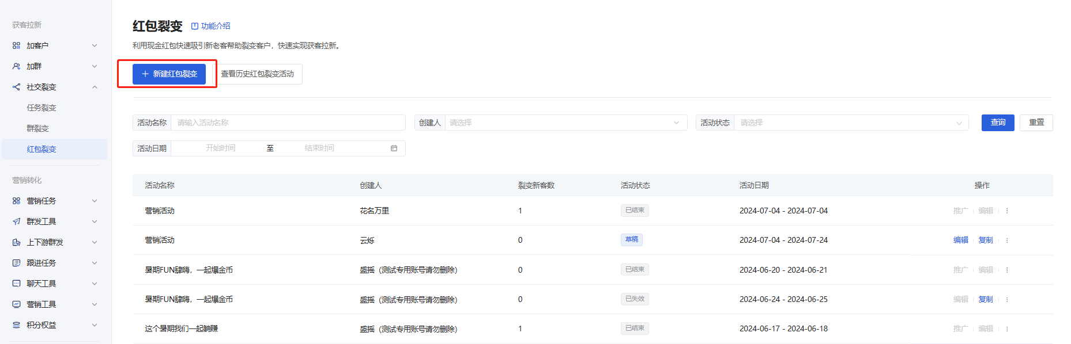This screenshot has width=1071, height=344.
Task: Click the calendar icon in 活动日期 field
Action: (394, 148)
